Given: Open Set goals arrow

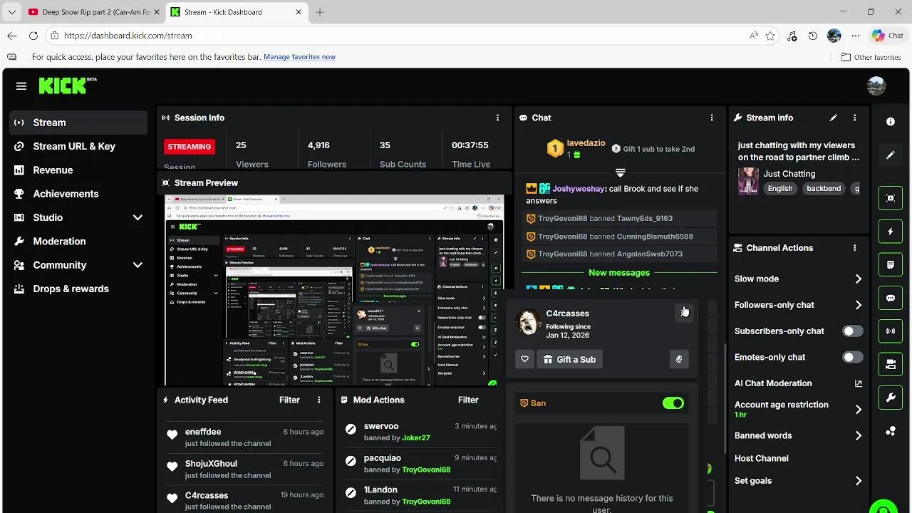Looking at the screenshot, I should (x=858, y=481).
